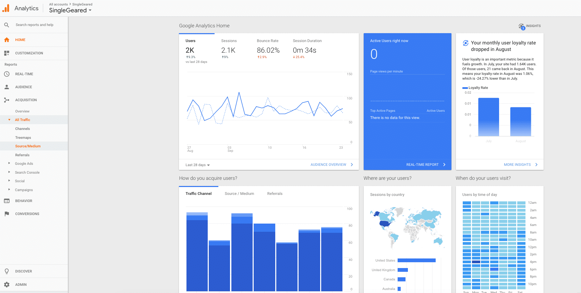
Task: Click the July loyalty rate bar
Action: pyautogui.click(x=488, y=117)
